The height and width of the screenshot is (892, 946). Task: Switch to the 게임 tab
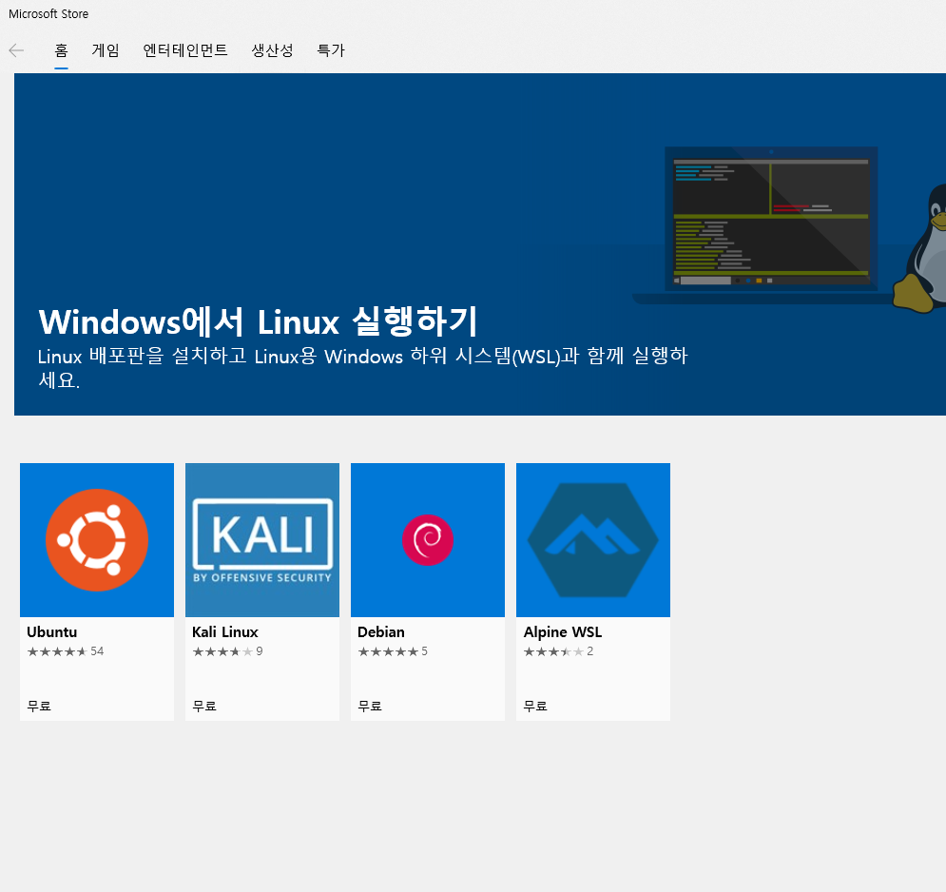pyautogui.click(x=106, y=50)
